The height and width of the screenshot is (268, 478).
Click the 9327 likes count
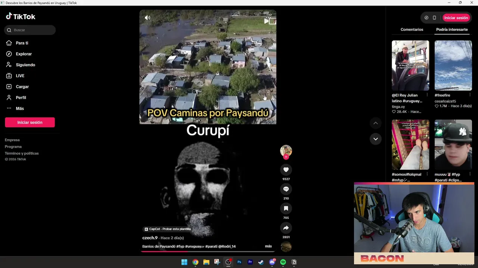pyautogui.click(x=286, y=179)
